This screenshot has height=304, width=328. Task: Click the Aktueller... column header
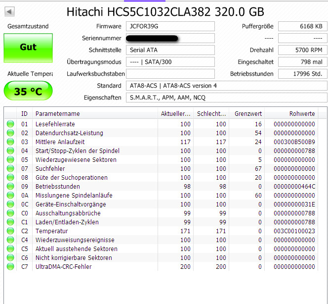(175, 114)
